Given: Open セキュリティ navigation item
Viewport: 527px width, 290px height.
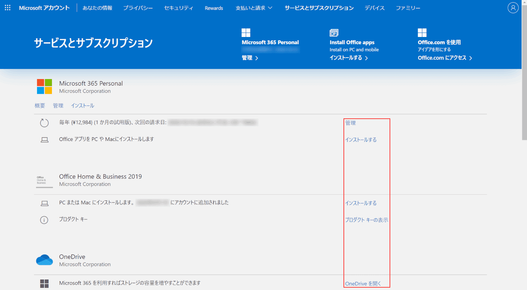Looking at the screenshot, I should pyautogui.click(x=179, y=8).
